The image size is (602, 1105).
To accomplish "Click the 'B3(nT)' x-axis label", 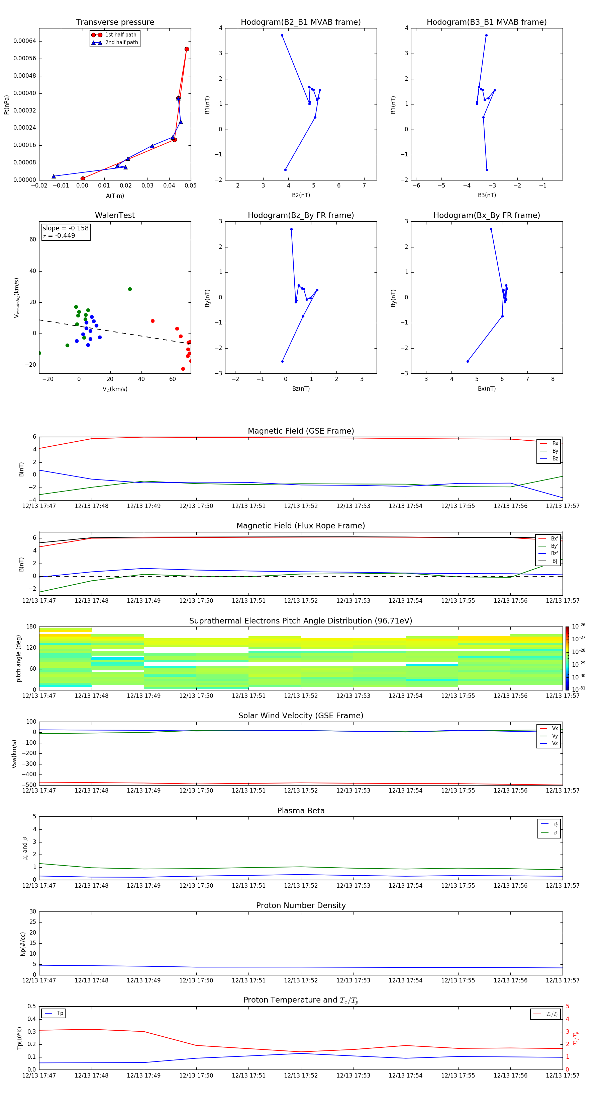I will click(x=487, y=195).
